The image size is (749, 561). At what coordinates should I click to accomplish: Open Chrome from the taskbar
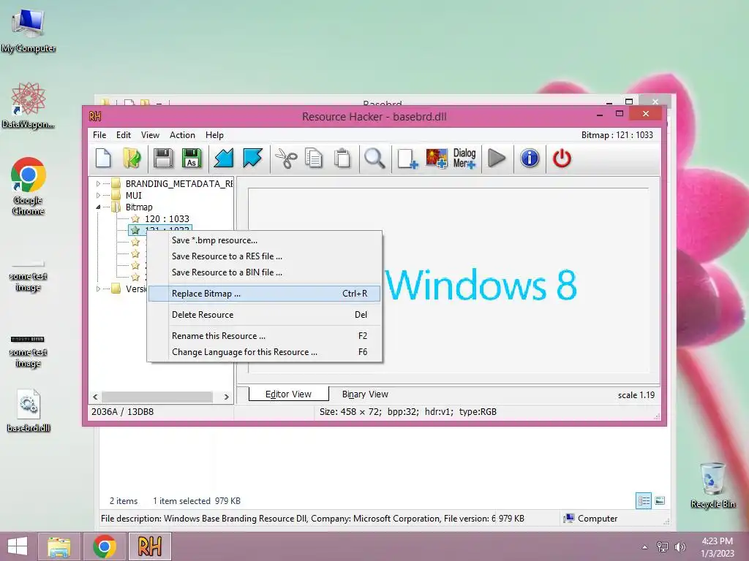104,546
